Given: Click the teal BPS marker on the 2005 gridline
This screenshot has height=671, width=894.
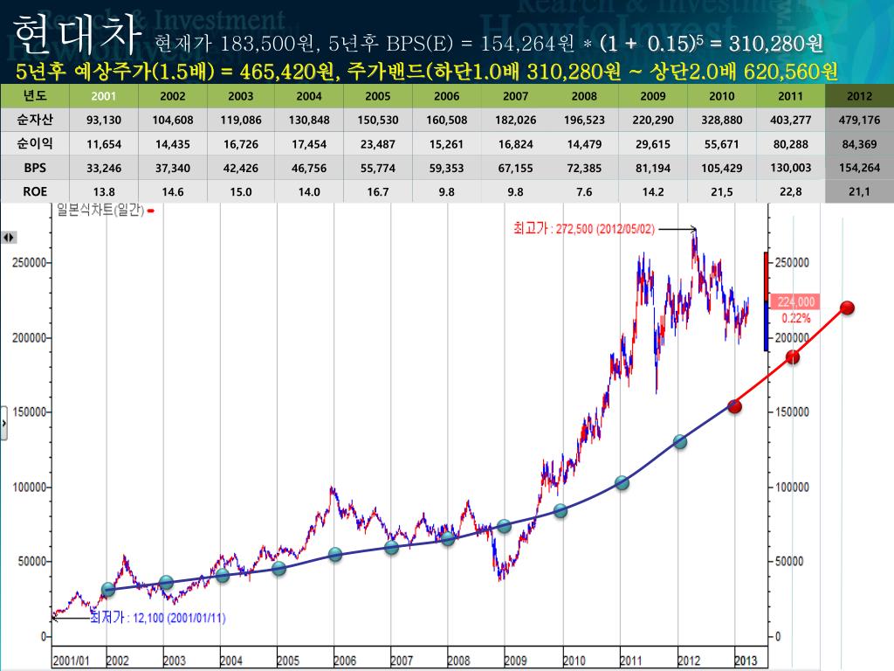Looking at the screenshot, I should [279, 568].
